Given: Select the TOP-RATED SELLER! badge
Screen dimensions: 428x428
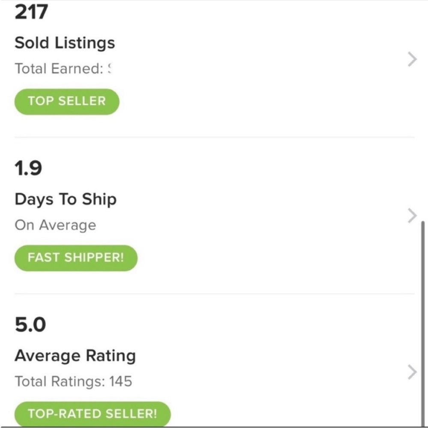Looking at the screenshot, I should 92,413.
